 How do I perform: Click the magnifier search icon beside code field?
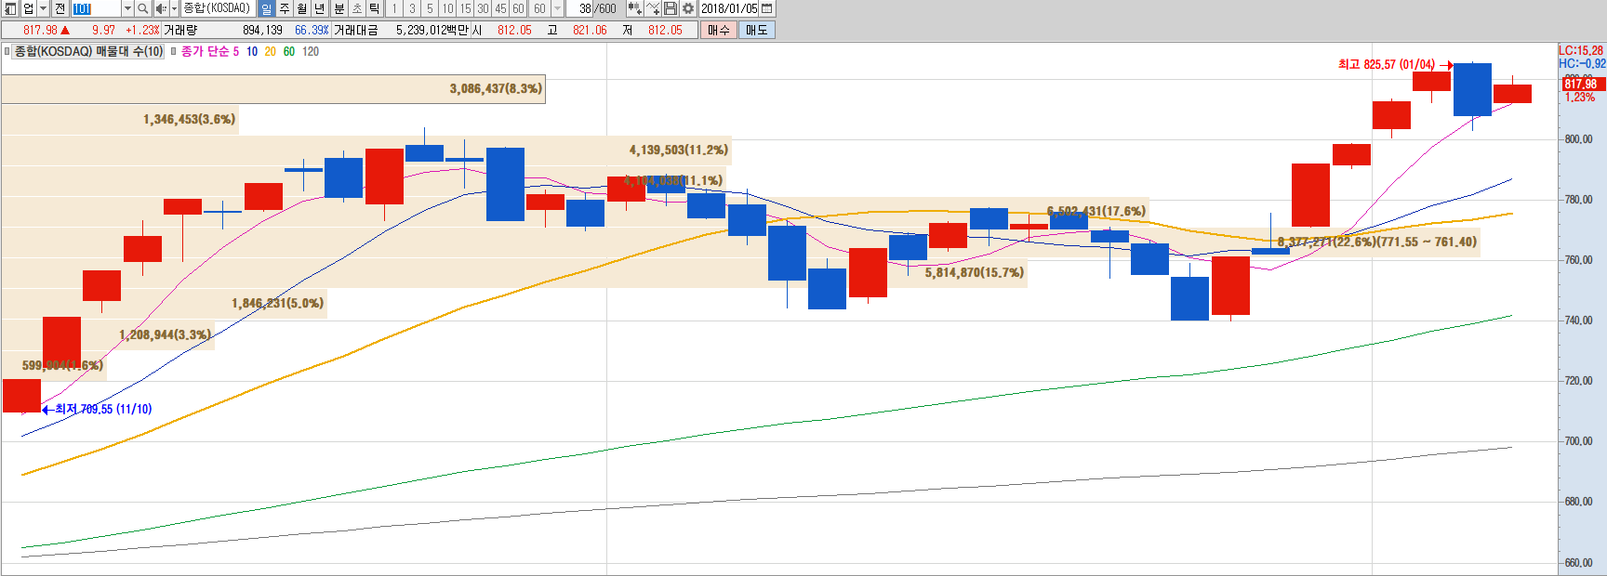pos(143,8)
